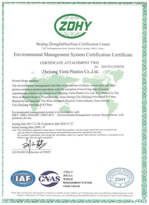Viewport: 149px width, 205px height.
Task: Click 'LIUJIANGYI,Director of ZDHY' caption
Action: (x=31, y=152)
